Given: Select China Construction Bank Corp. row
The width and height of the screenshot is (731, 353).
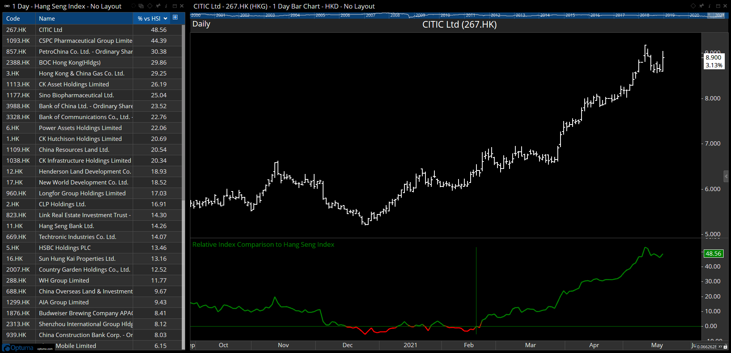Looking at the screenshot, I should pyautogui.click(x=92, y=335).
